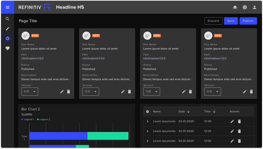This screenshot has height=149, width=263.
Task: Open path link on first card
Action: 32,59
